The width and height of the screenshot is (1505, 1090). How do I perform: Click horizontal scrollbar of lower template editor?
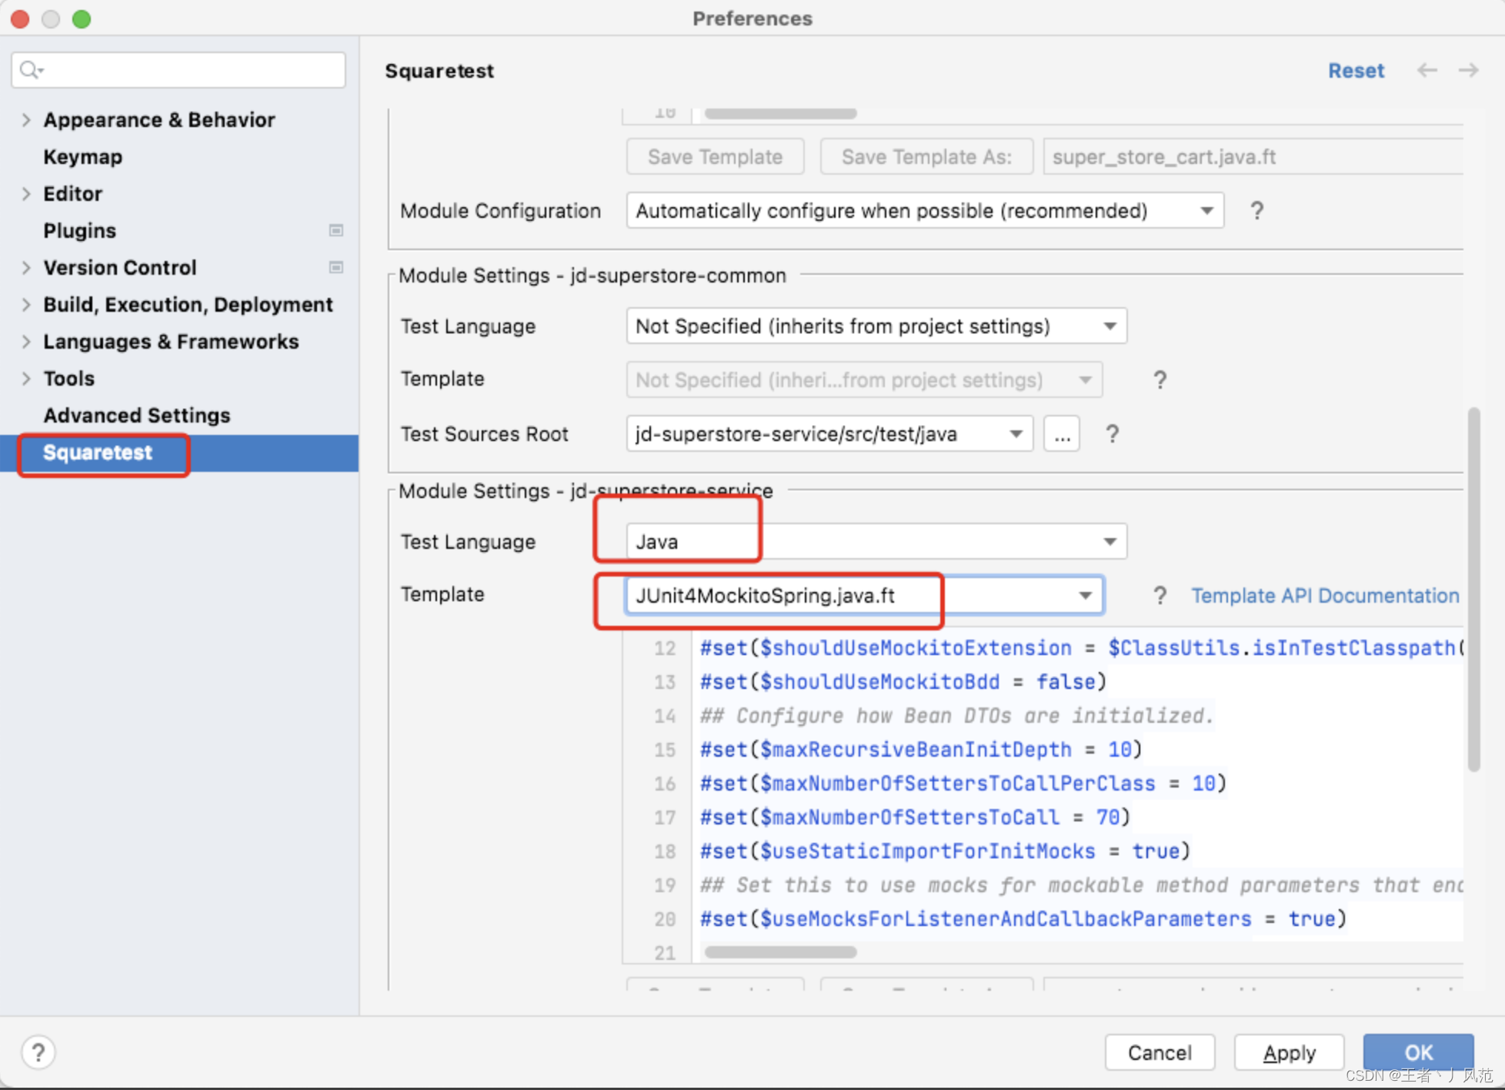780,952
